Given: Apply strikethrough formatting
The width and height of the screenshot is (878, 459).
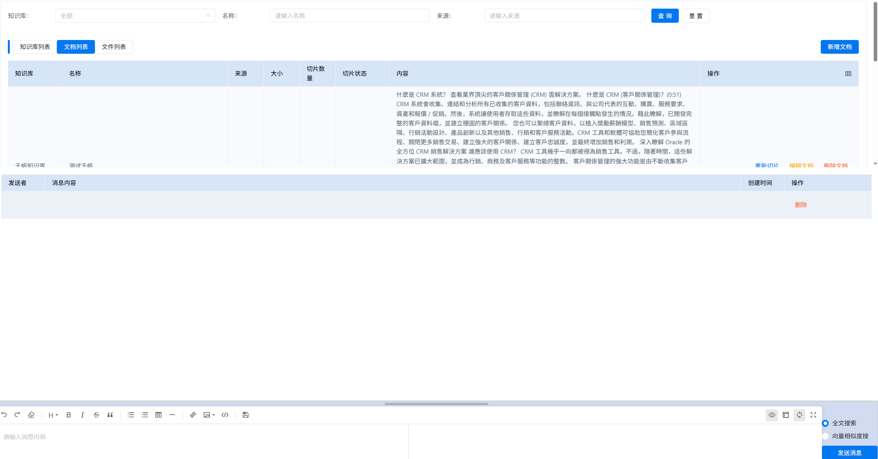Looking at the screenshot, I should click(96, 415).
